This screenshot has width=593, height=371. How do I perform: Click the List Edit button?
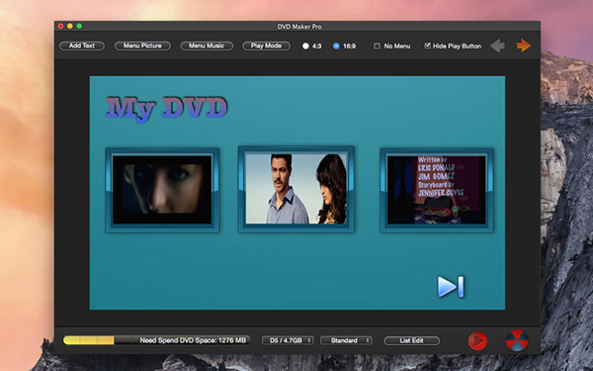[411, 340]
